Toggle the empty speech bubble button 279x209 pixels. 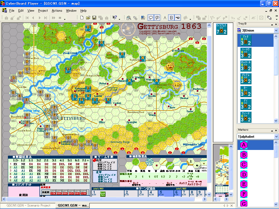tap(151, 18)
